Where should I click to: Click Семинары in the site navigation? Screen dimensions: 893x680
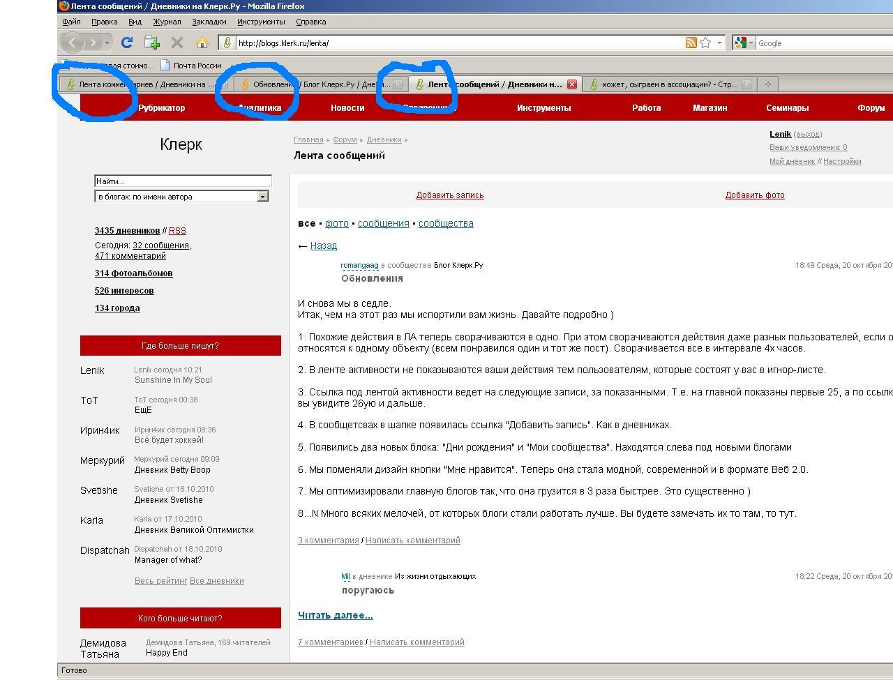787,108
